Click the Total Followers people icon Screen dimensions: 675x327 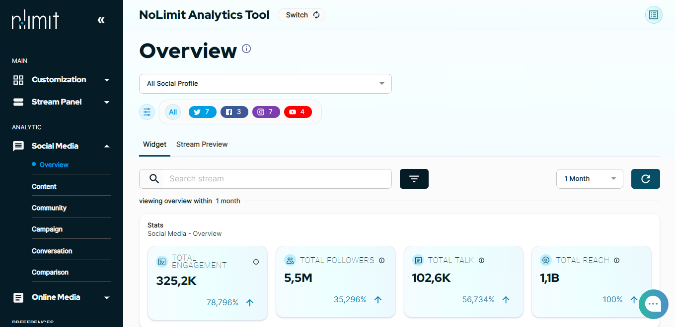click(x=290, y=260)
